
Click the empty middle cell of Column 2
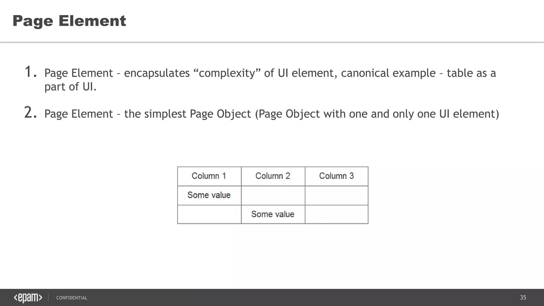[273, 195]
